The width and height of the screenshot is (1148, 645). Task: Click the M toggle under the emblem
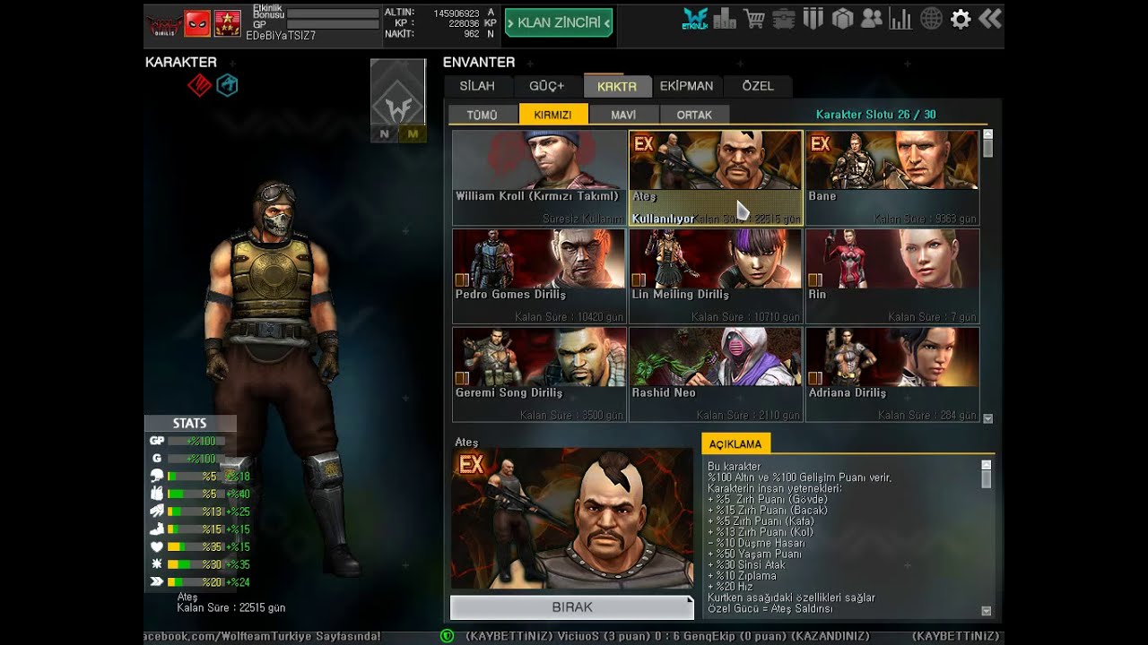(x=413, y=133)
